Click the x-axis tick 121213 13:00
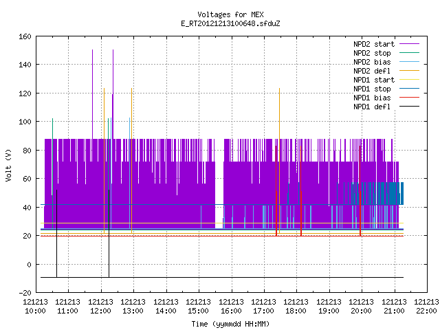440x330 pixels. [x=133, y=307]
